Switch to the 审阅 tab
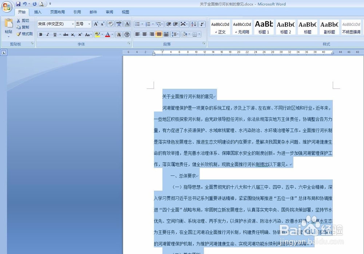This screenshot has width=364, height=254. click(109, 12)
